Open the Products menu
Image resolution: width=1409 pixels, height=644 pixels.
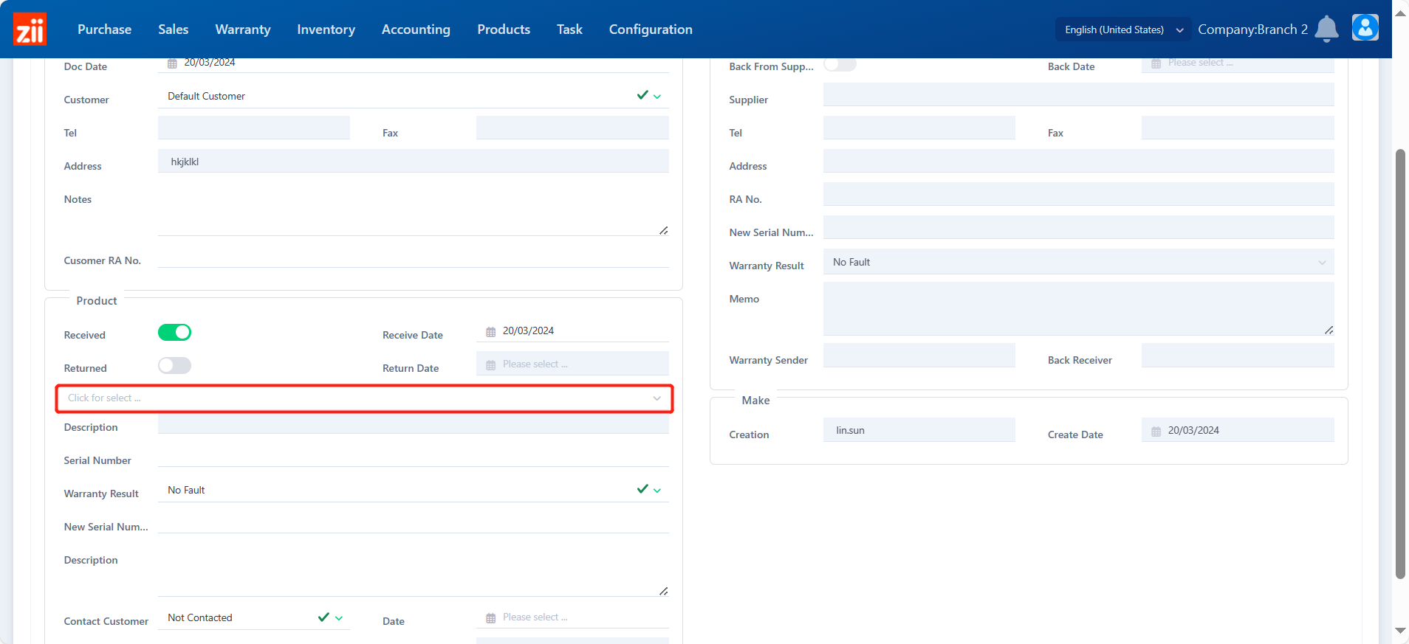(504, 30)
